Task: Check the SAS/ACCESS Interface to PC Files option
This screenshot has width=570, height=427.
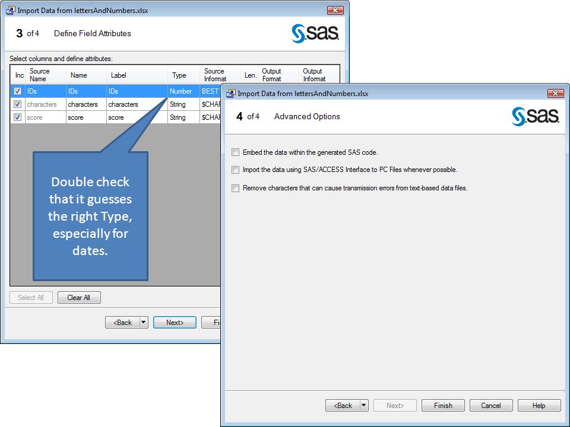Action: [x=236, y=170]
